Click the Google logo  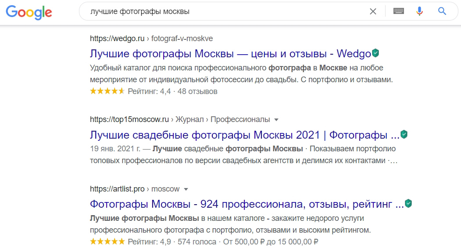click(29, 12)
